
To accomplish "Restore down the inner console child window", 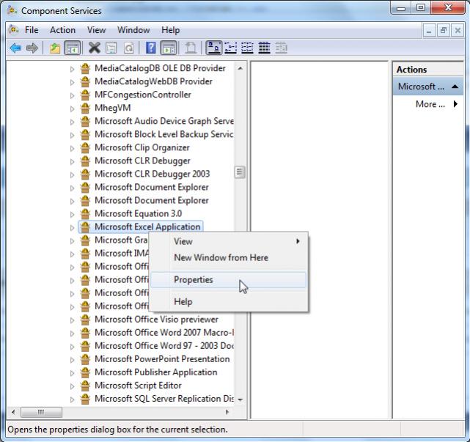I will click(443, 31).
